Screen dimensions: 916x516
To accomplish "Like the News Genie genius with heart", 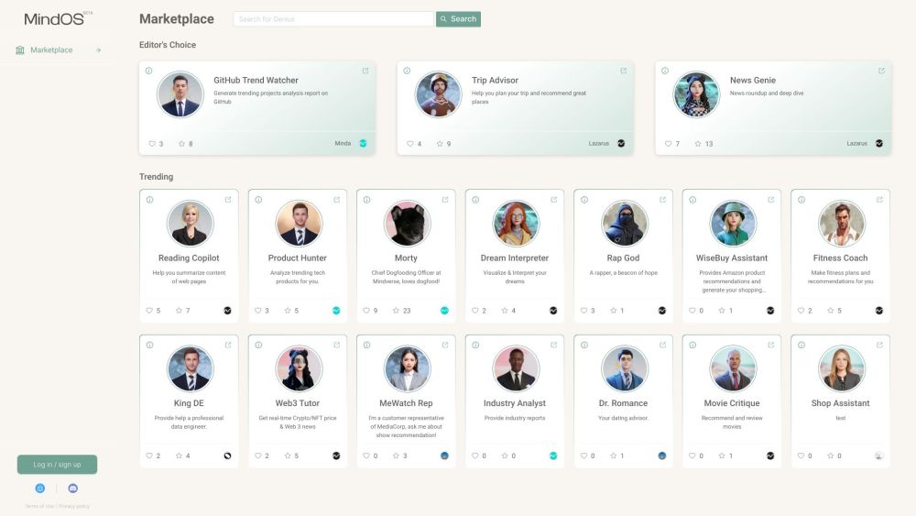I will click(x=669, y=144).
